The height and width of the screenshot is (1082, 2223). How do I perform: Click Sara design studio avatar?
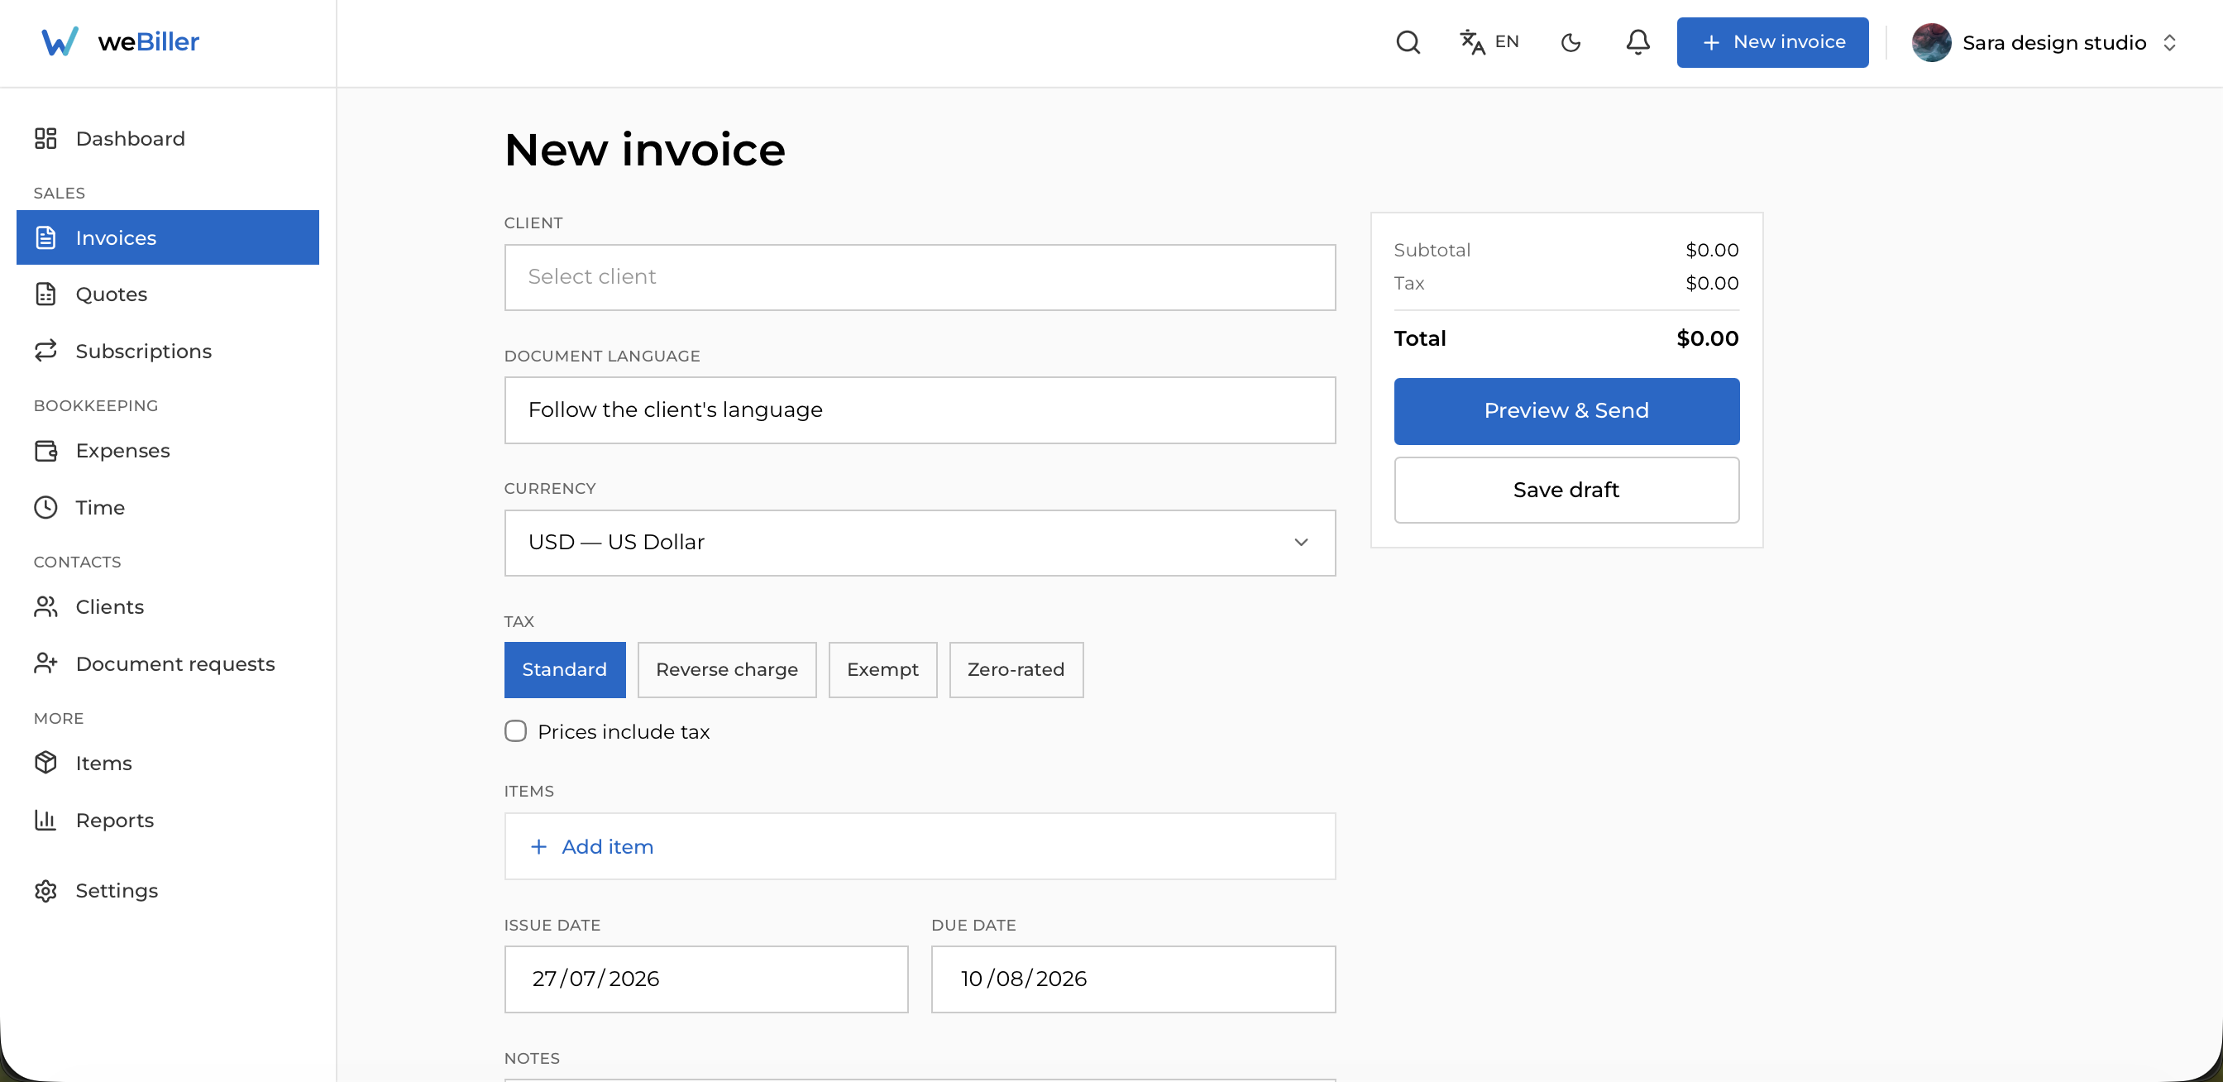(x=1931, y=42)
